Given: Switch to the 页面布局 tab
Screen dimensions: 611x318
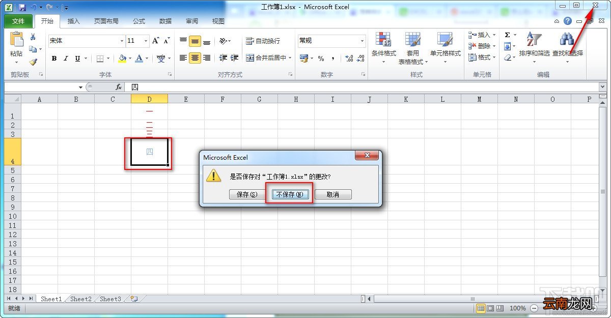Looking at the screenshot, I should pyautogui.click(x=106, y=21).
